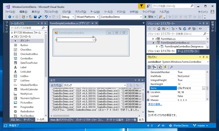This screenshot has height=131, width=219.
Task: Open the ビルド(B) menu
Action: (x=67, y=12)
